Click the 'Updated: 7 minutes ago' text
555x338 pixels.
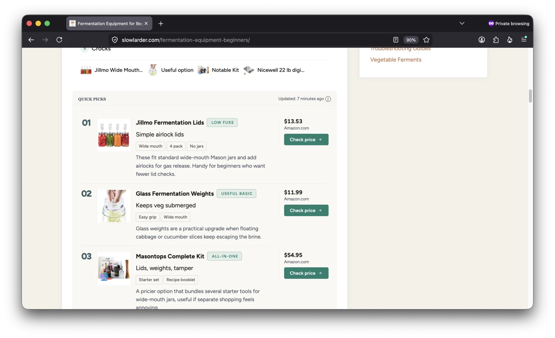pos(301,99)
